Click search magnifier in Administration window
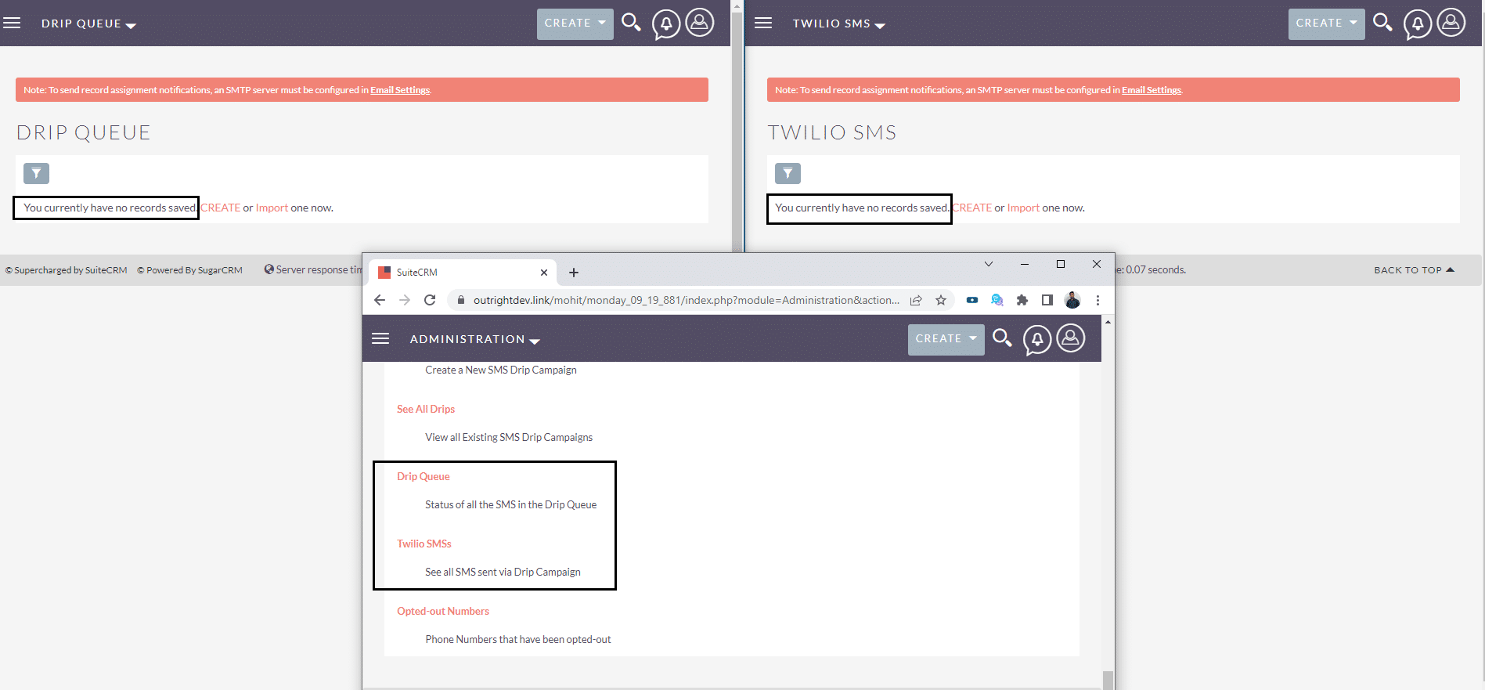Screen dimensions: 1485x690 click(x=1002, y=338)
